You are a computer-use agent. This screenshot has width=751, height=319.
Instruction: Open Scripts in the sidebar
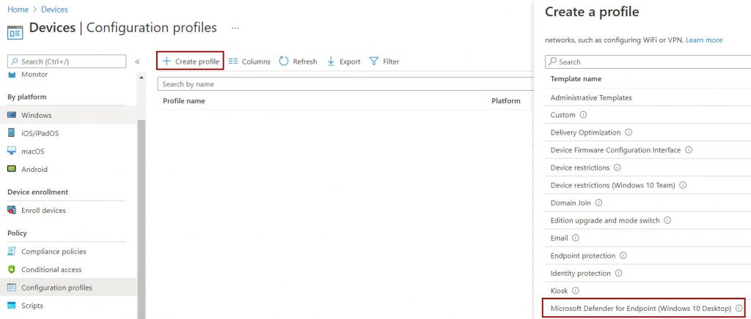(x=32, y=306)
